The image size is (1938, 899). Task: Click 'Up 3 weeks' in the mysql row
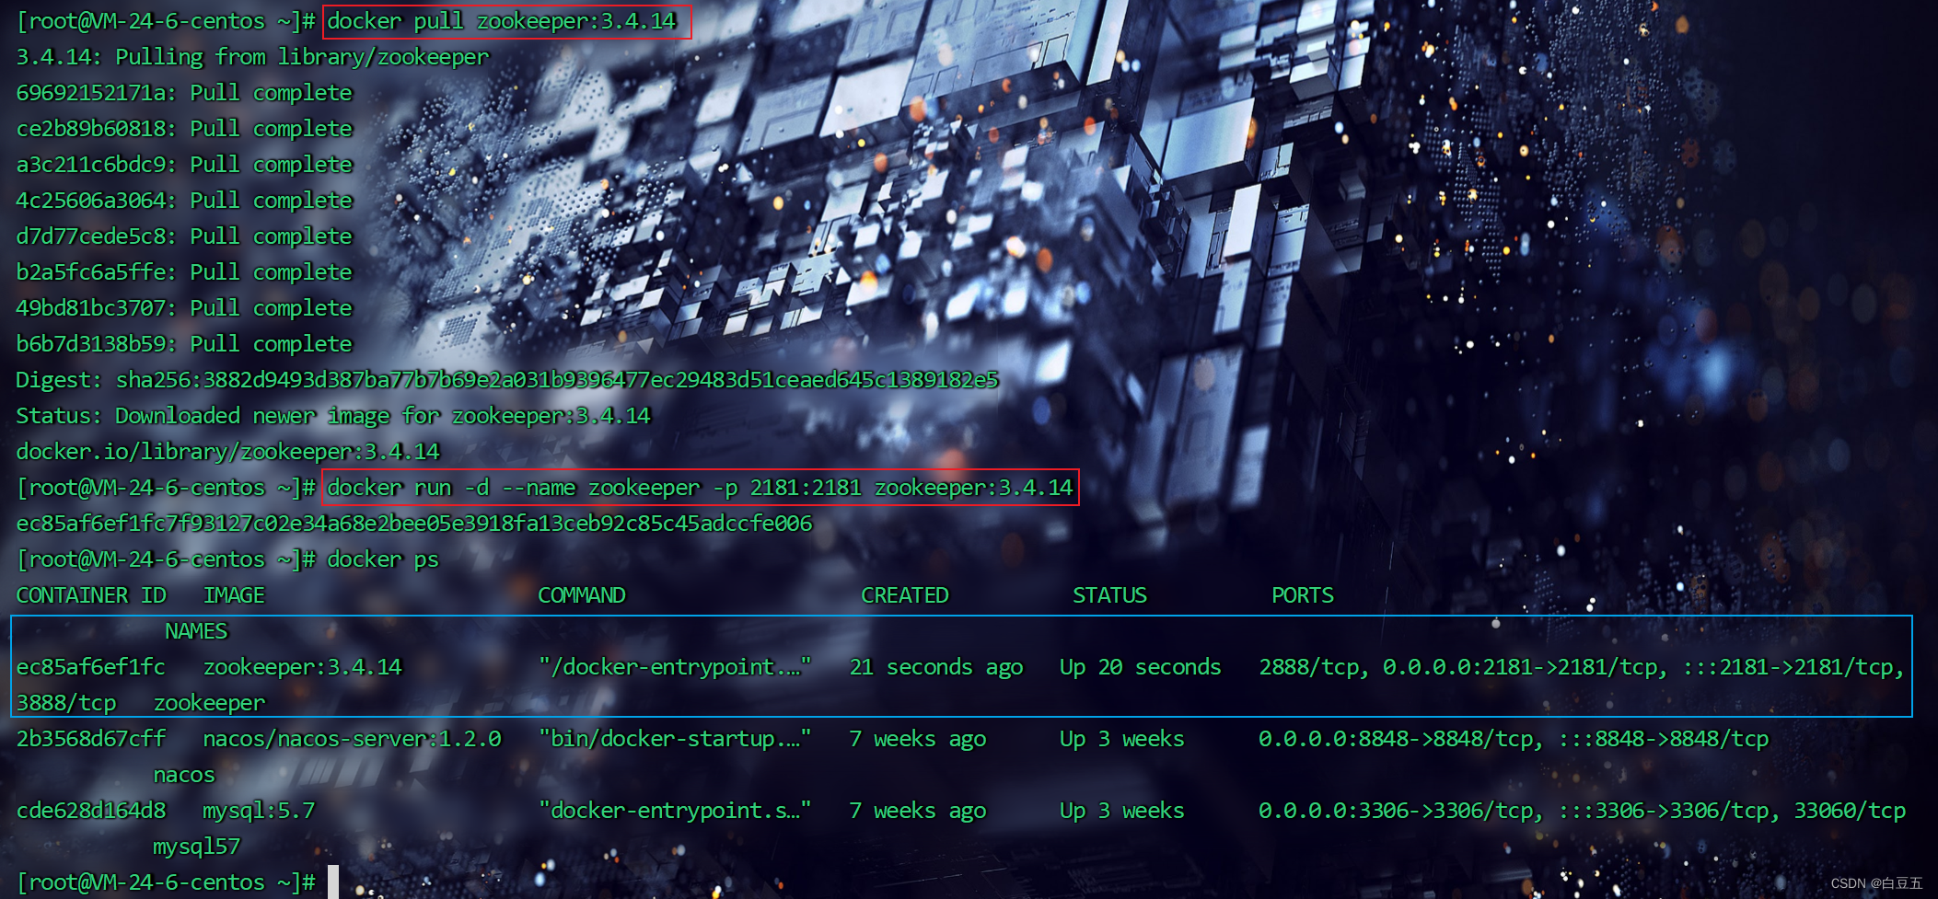[x=1122, y=811]
